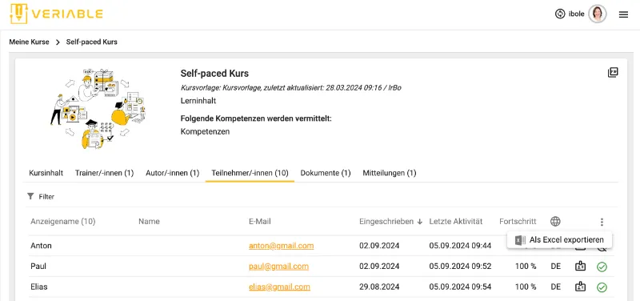Sort by Anzeigename (10) column
Image resolution: width=640 pixels, height=301 pixels.
pyautogui.click(x=63, y=222)
